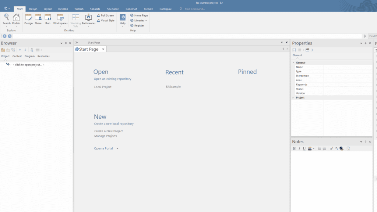Image resolution: width=377 pixels, height=212 pixels.
Task: Click the Find Command search field
Action: pyautogui.click(x=194, y=8)
